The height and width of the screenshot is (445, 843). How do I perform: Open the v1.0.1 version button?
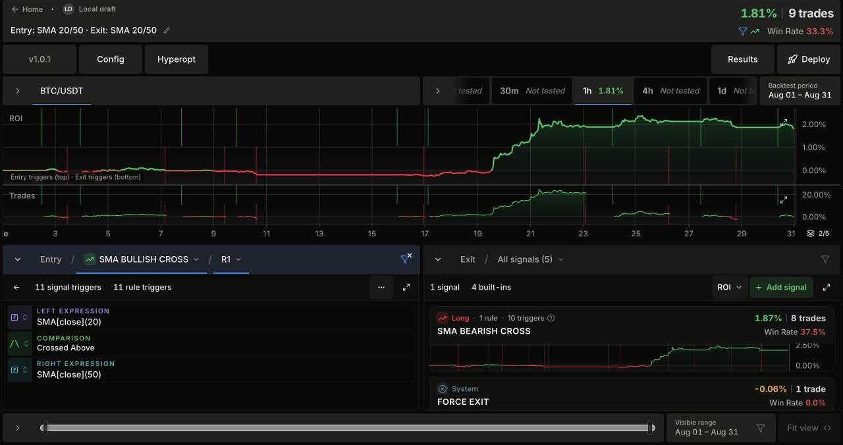pos(40,59)
